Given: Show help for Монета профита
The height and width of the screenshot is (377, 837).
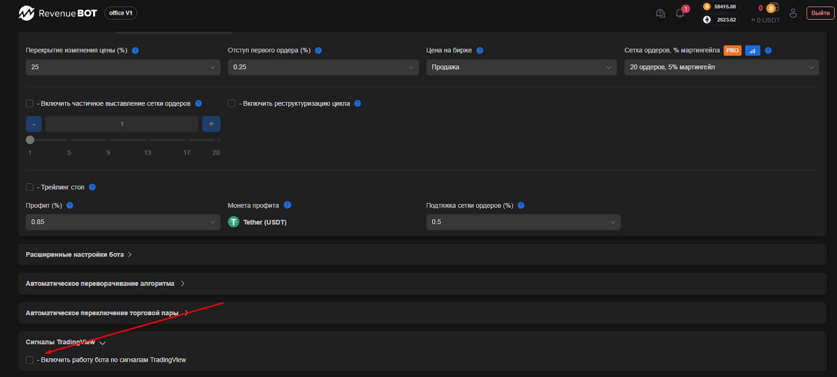Looking at the screenshot, I should coord(287,205).
